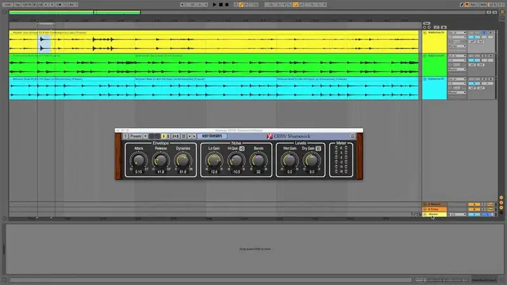Click the Dry Gain knob
Screen dimensions: 507x285
(311, 160)
